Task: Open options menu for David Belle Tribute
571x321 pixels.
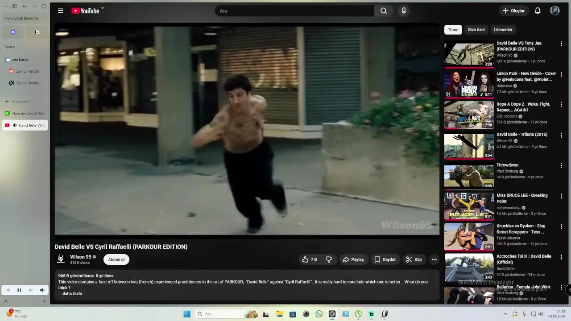Action: tap(561, 135)
